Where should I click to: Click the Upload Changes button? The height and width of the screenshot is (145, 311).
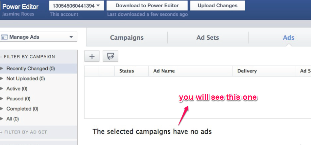click(x=218, y=6)
